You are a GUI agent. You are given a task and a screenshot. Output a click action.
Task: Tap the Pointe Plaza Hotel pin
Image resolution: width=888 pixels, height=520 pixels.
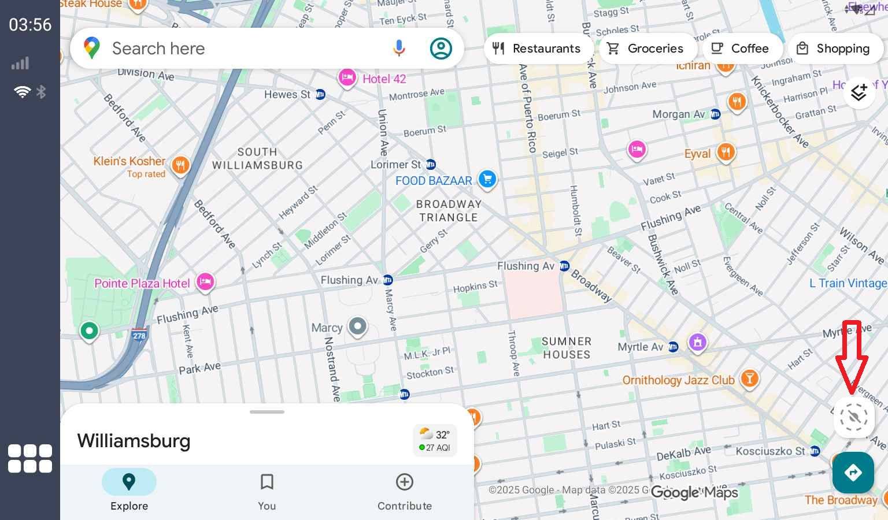pos(205,282)
